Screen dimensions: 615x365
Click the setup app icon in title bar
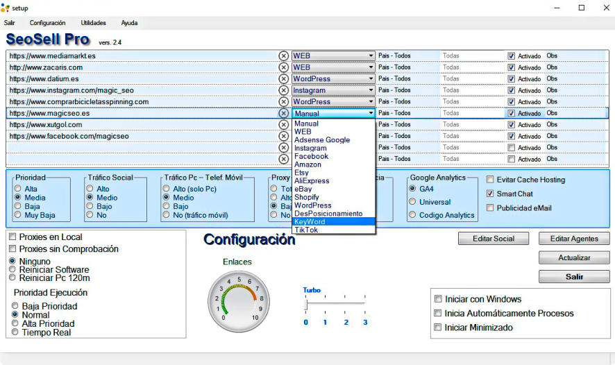tap(5, 8)
